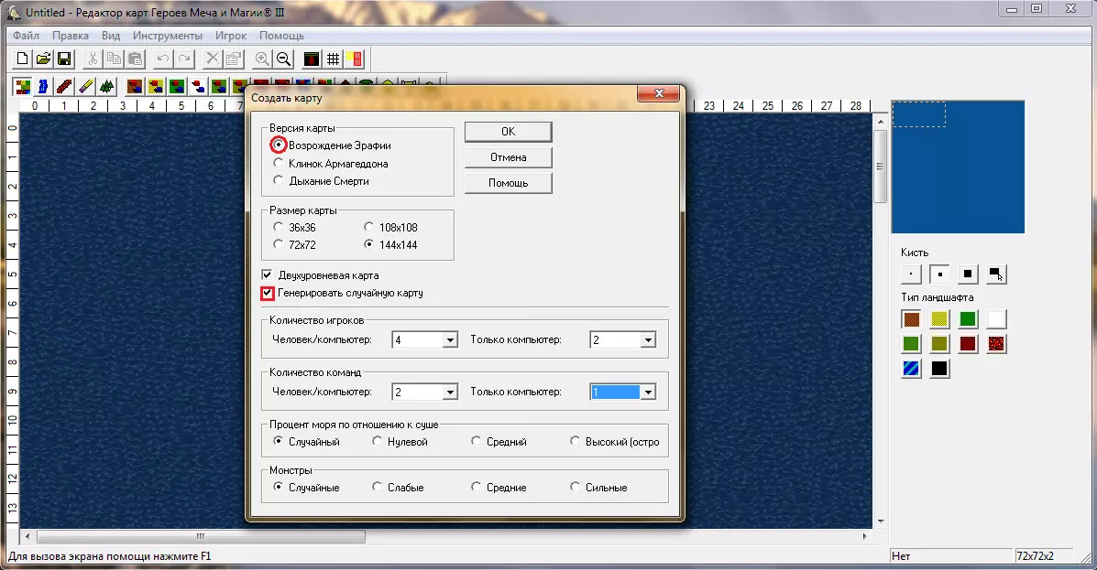Choose 36x36 map size

click(x=279, y=227)
